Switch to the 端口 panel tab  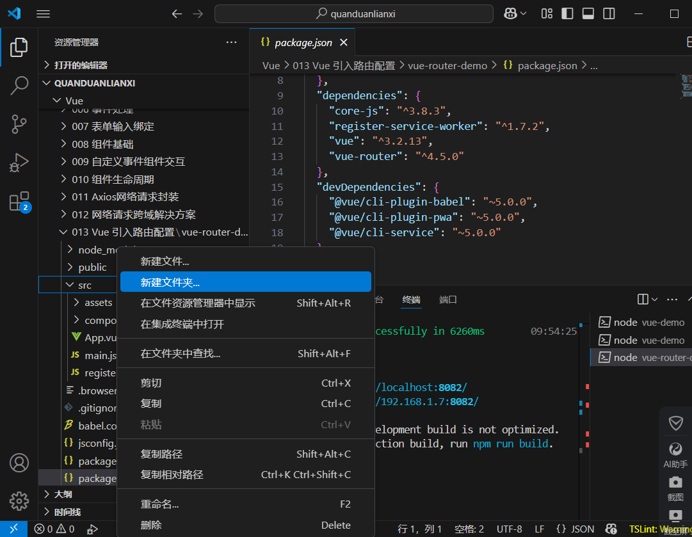point(448,300)
